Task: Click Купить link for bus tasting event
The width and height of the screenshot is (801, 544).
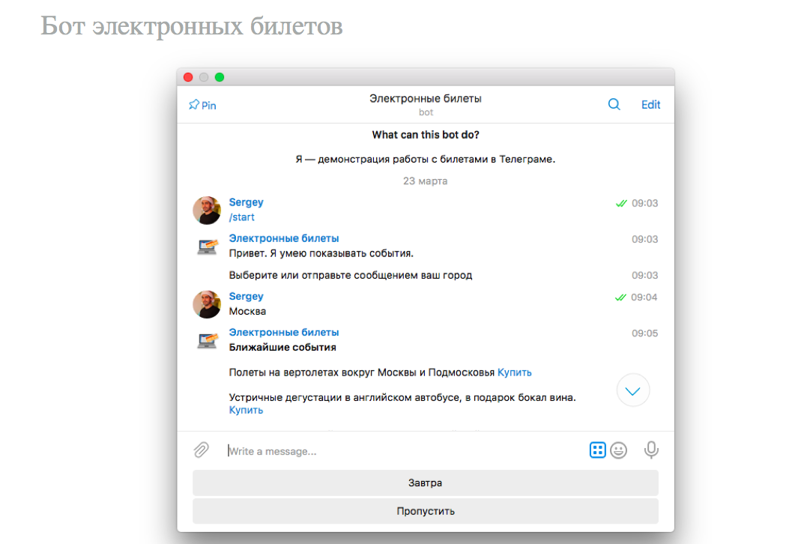Action: pos(246,410)
